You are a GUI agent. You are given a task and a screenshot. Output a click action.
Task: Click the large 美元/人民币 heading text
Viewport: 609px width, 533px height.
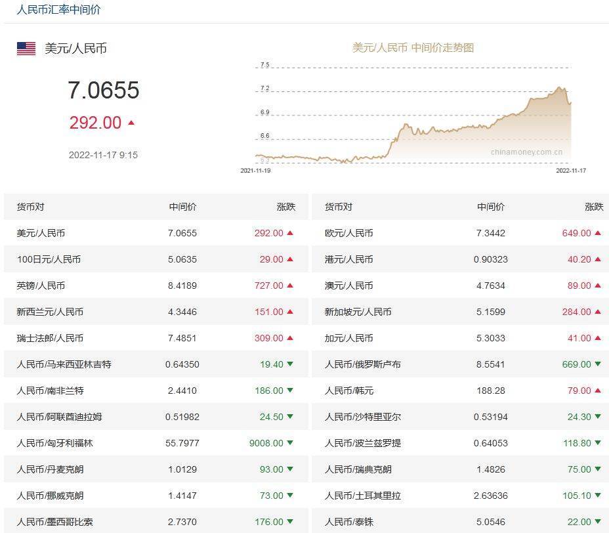(x=75, y=49)
